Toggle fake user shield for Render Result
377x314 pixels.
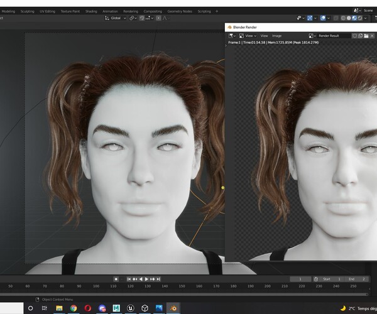point(354,36)
